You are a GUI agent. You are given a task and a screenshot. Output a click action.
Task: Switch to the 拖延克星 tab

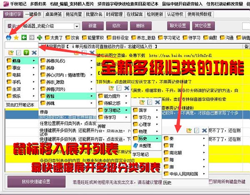coord(74,14)
